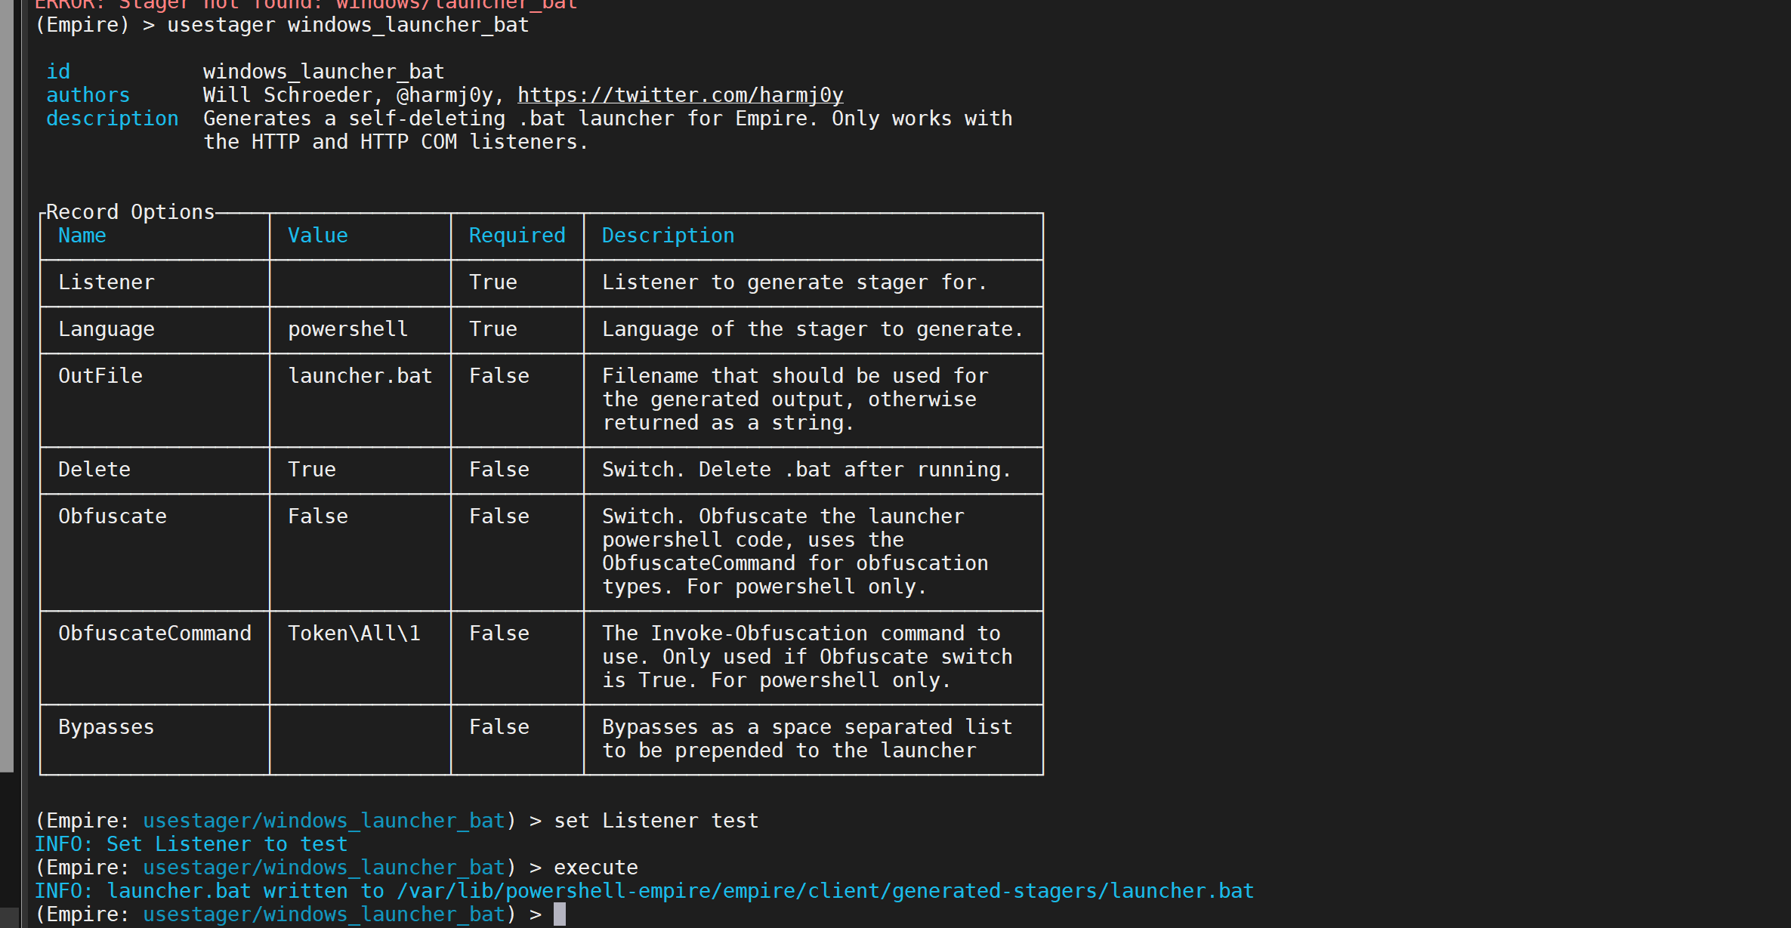Click the Value column header
Screen dimensions: 1791x928
(318, 236)
